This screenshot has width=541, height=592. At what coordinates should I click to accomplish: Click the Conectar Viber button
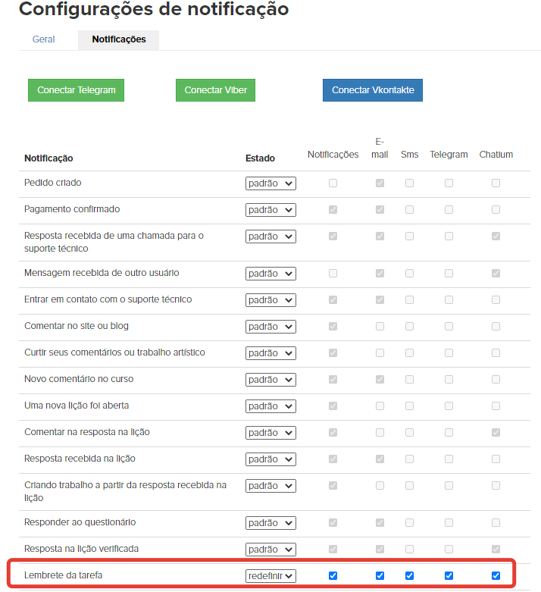(x=215, y=90)
